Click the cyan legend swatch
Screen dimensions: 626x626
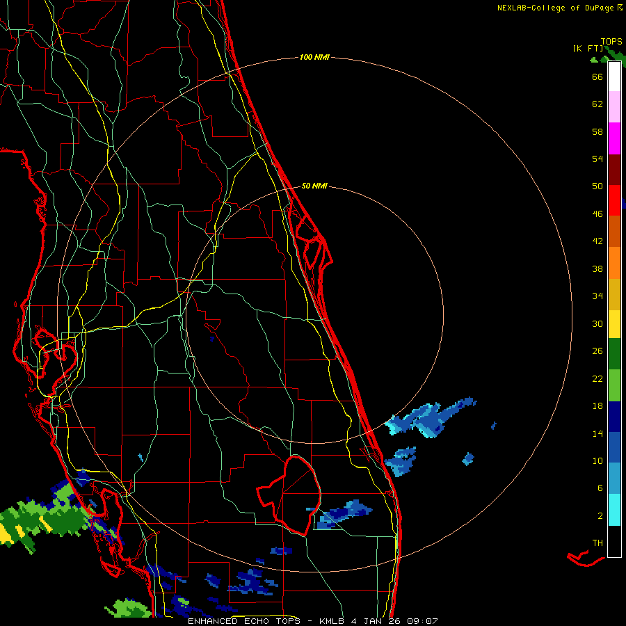(614, 510)
